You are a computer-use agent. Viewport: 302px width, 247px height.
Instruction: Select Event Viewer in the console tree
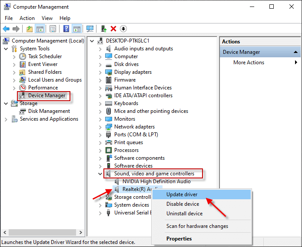pos(43,64)
